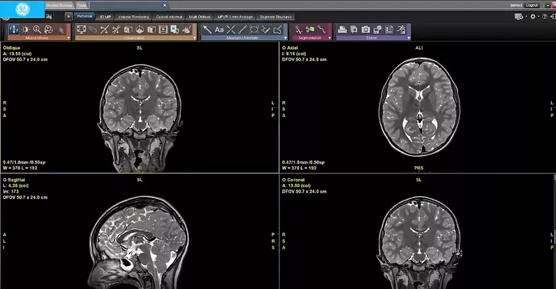The width and height of the screenshot is (556, 289).
Task: Add a new protocol with plus button
Action: click(68, 16)
